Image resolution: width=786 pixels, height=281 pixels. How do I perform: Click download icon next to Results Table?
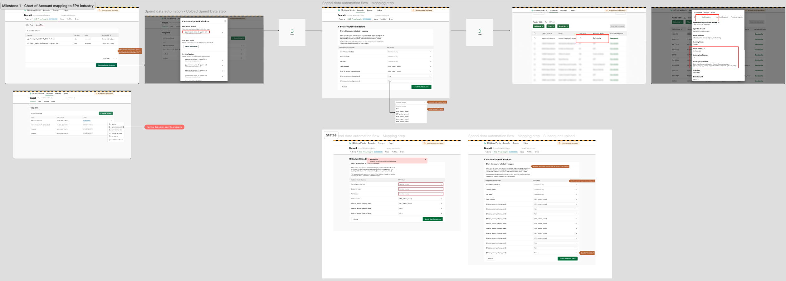(x=546, y=22)
